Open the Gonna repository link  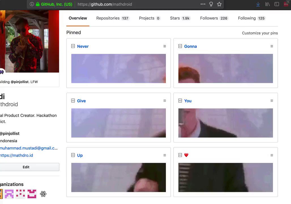[191, 46]
